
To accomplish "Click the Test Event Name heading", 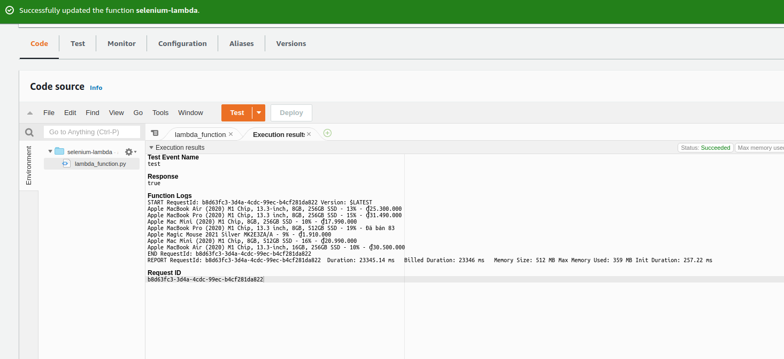I will (173, 157).
